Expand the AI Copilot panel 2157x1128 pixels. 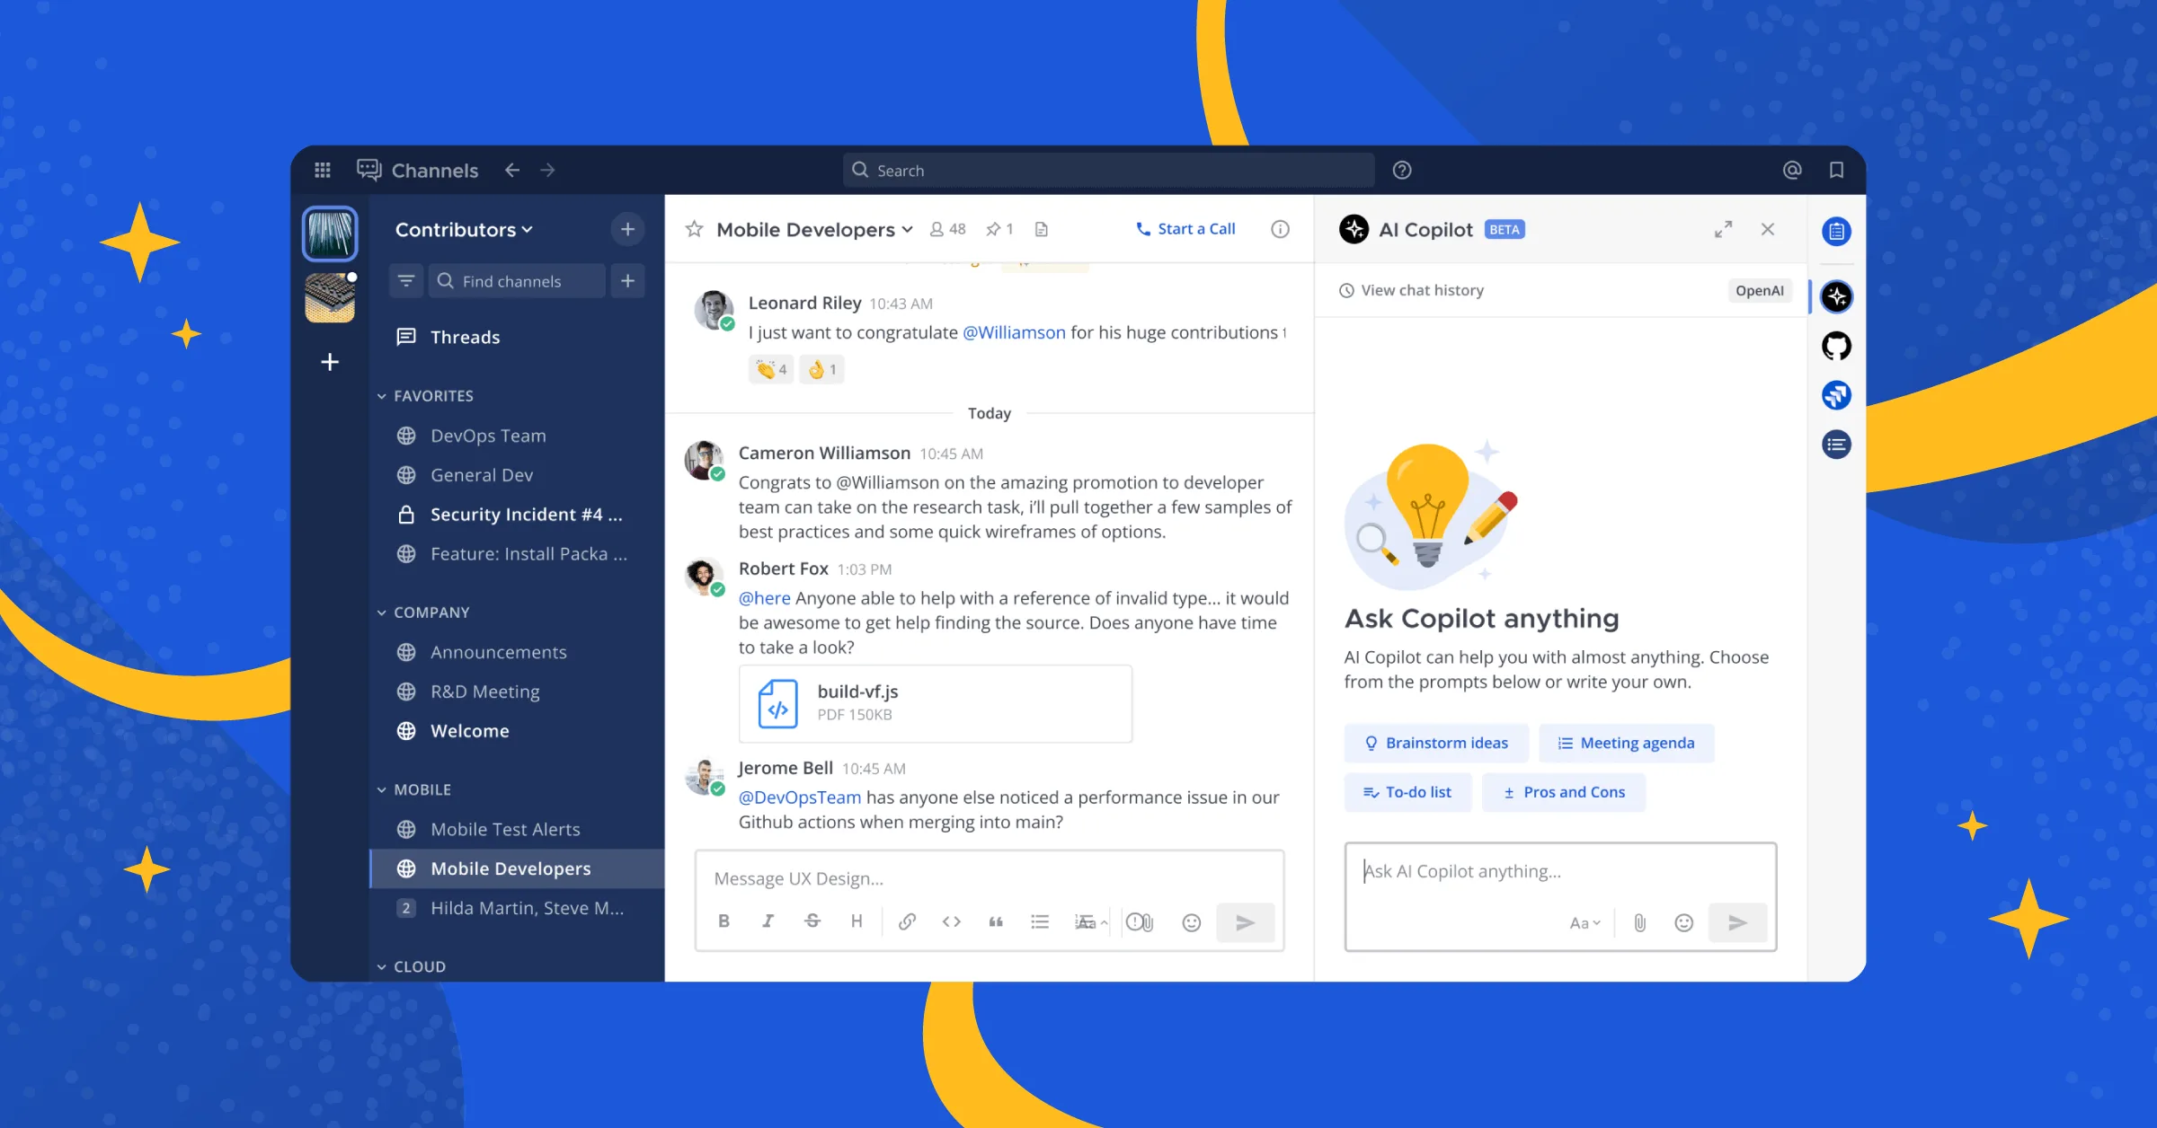coord(1723,229)
